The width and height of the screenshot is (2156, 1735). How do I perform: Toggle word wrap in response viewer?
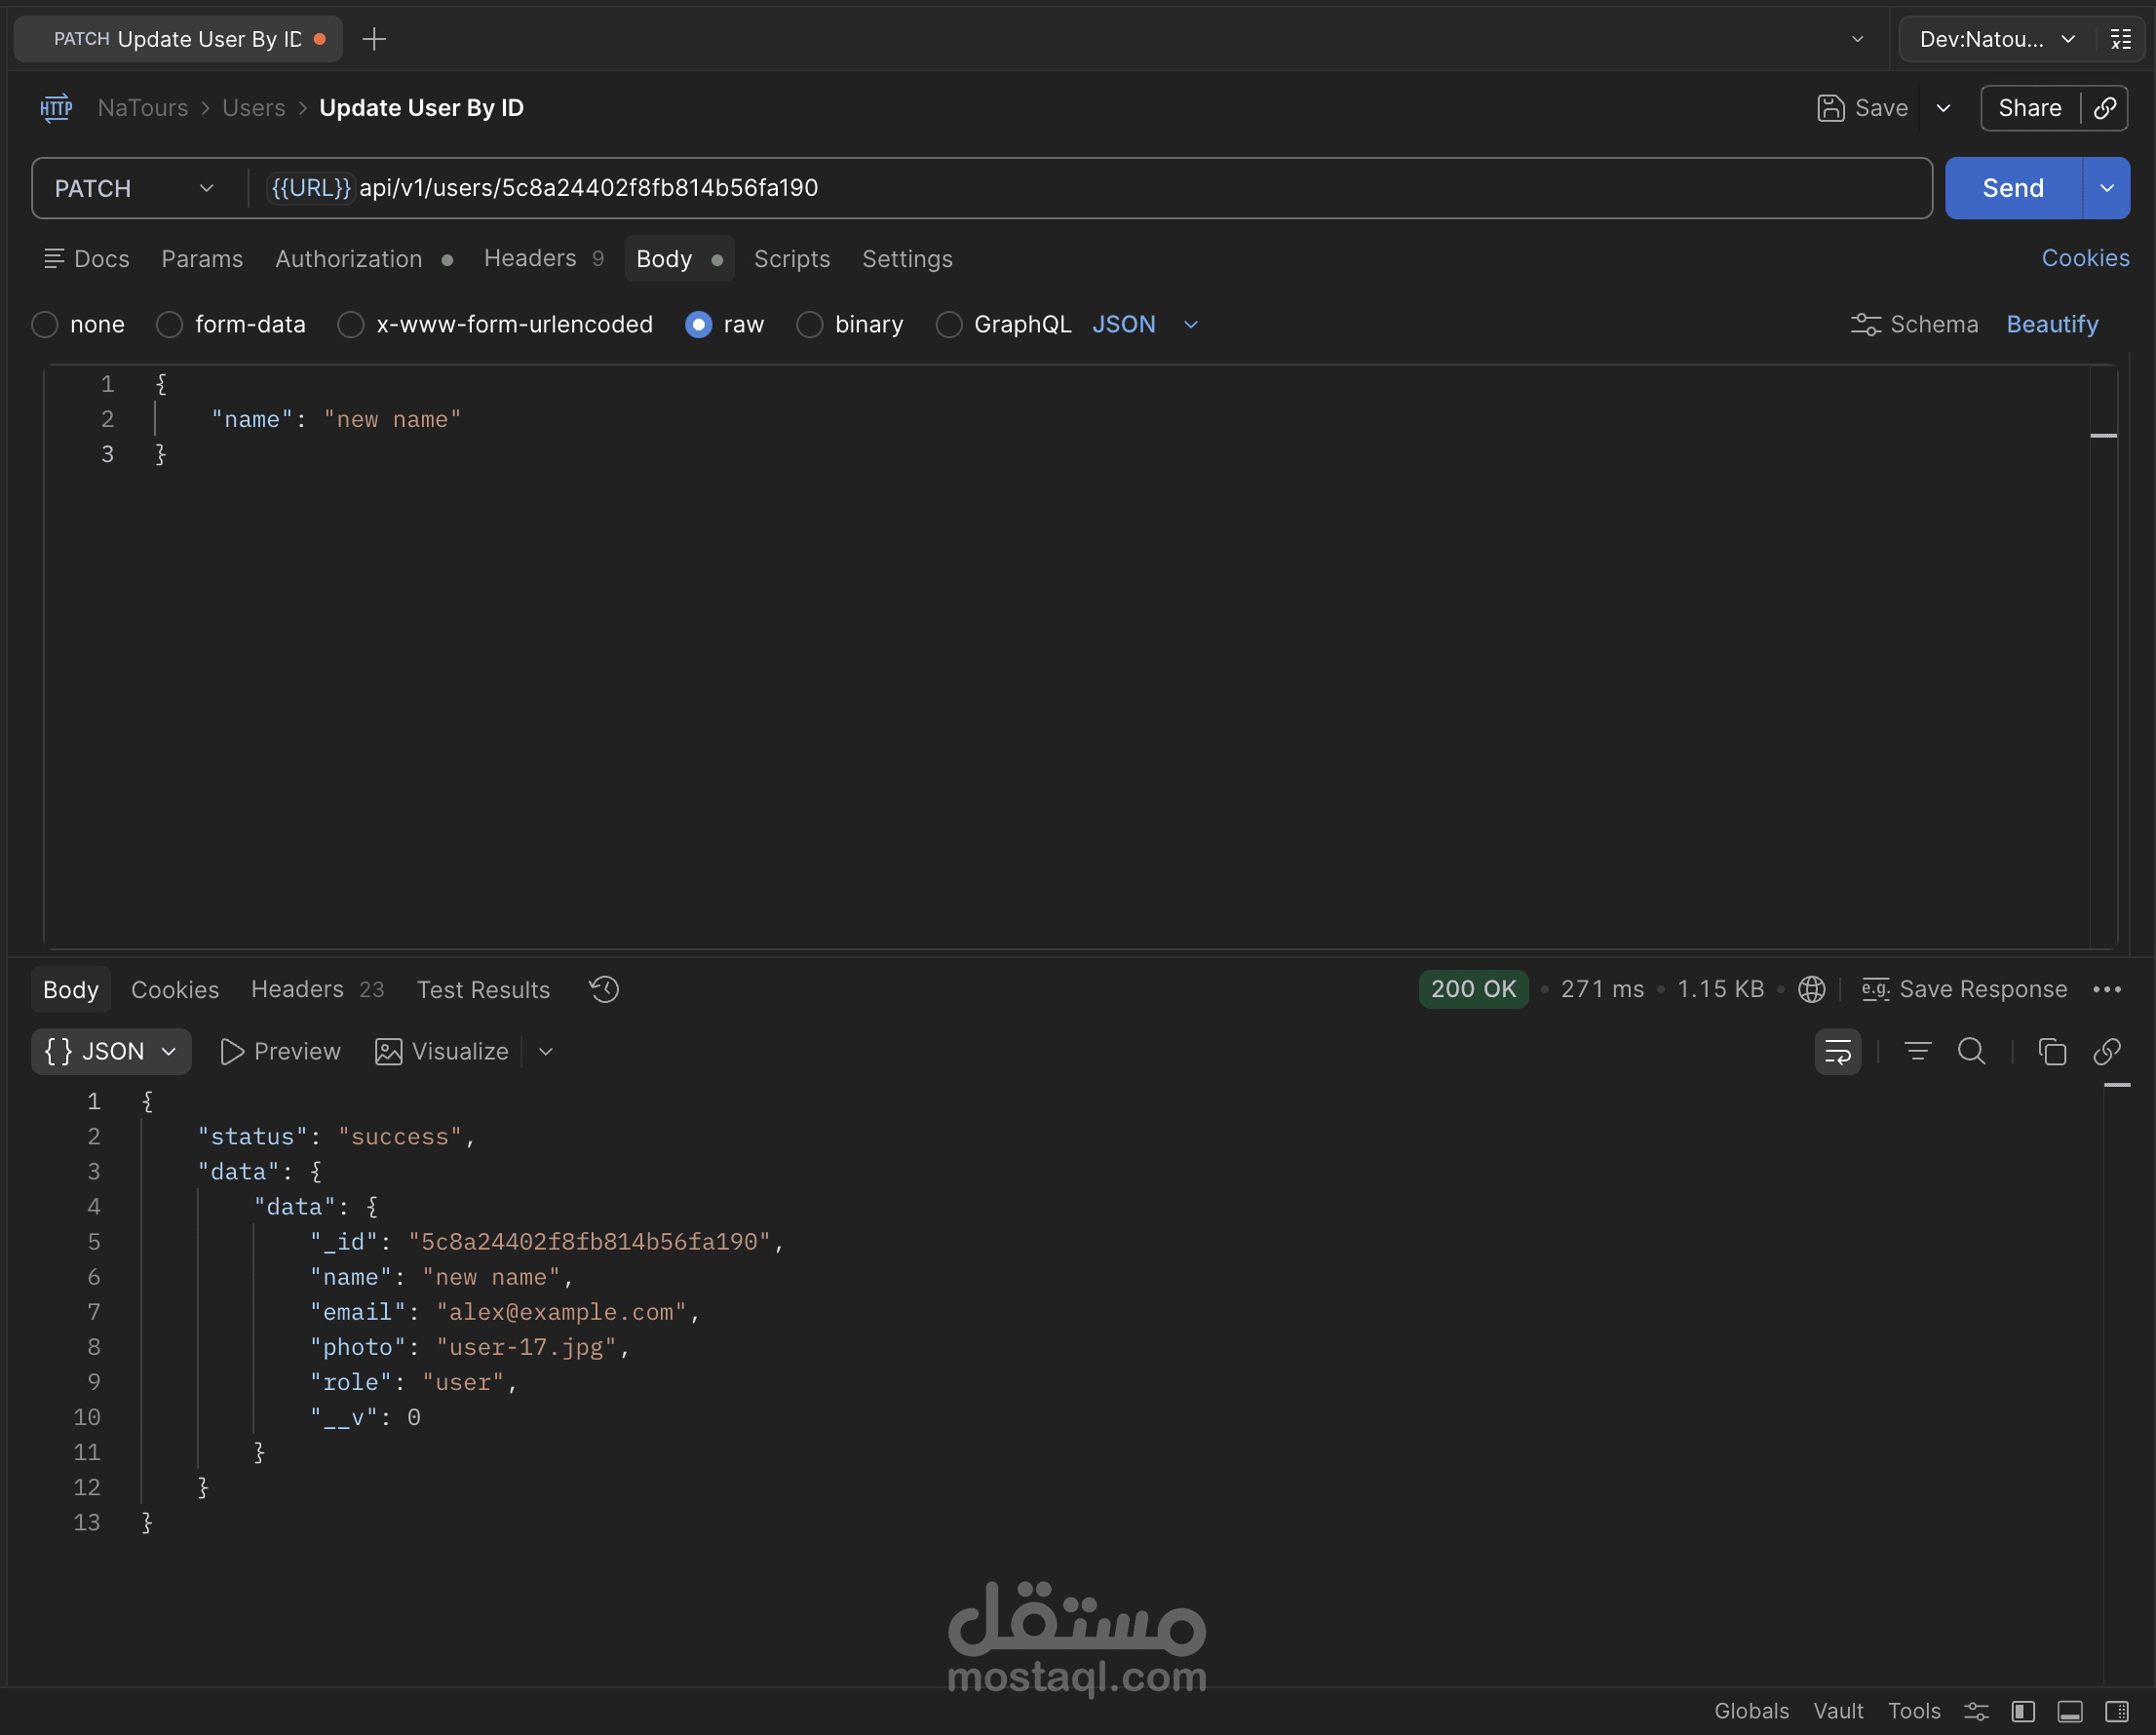click(1837, 1051)
